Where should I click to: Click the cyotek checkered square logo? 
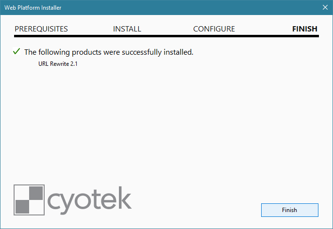tap(29, 200)
